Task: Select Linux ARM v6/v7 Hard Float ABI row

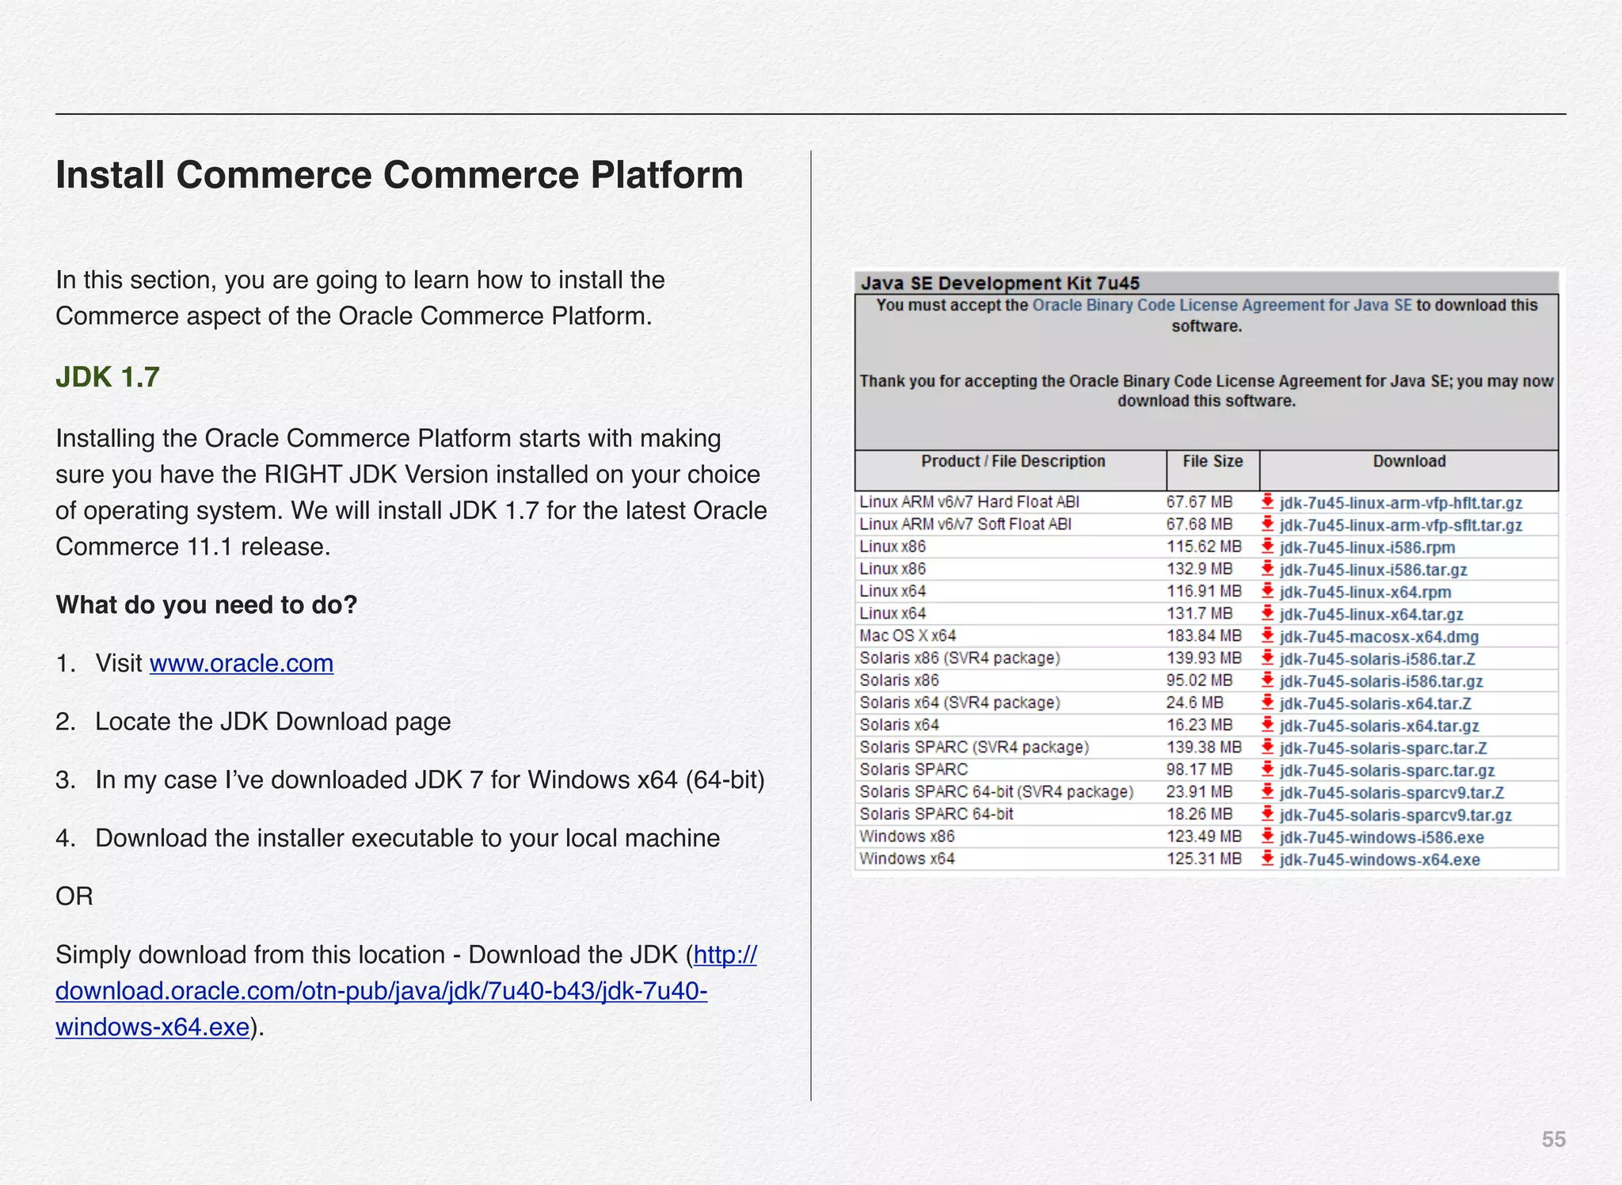Action: [x=1206, y=501]
